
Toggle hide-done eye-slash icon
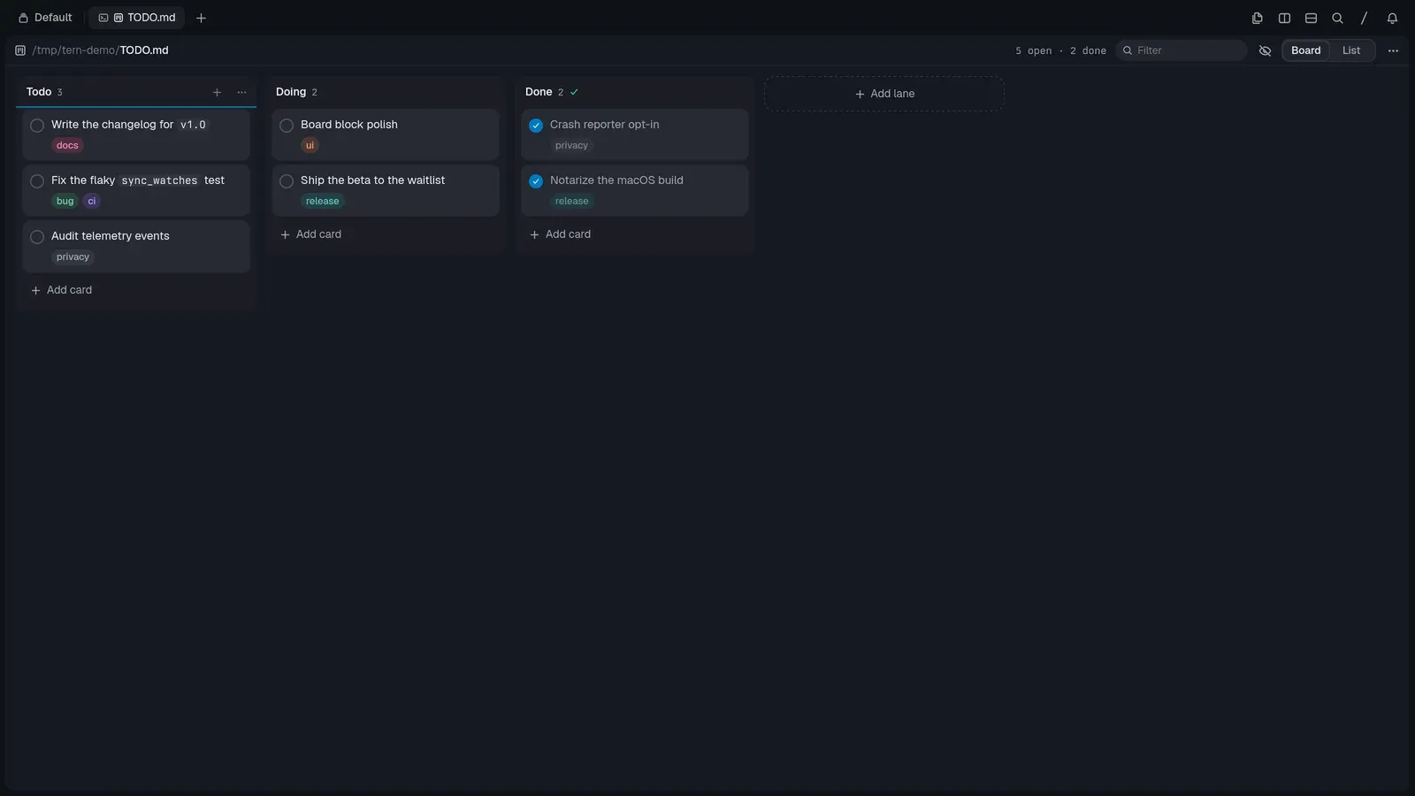(1265, 50)
